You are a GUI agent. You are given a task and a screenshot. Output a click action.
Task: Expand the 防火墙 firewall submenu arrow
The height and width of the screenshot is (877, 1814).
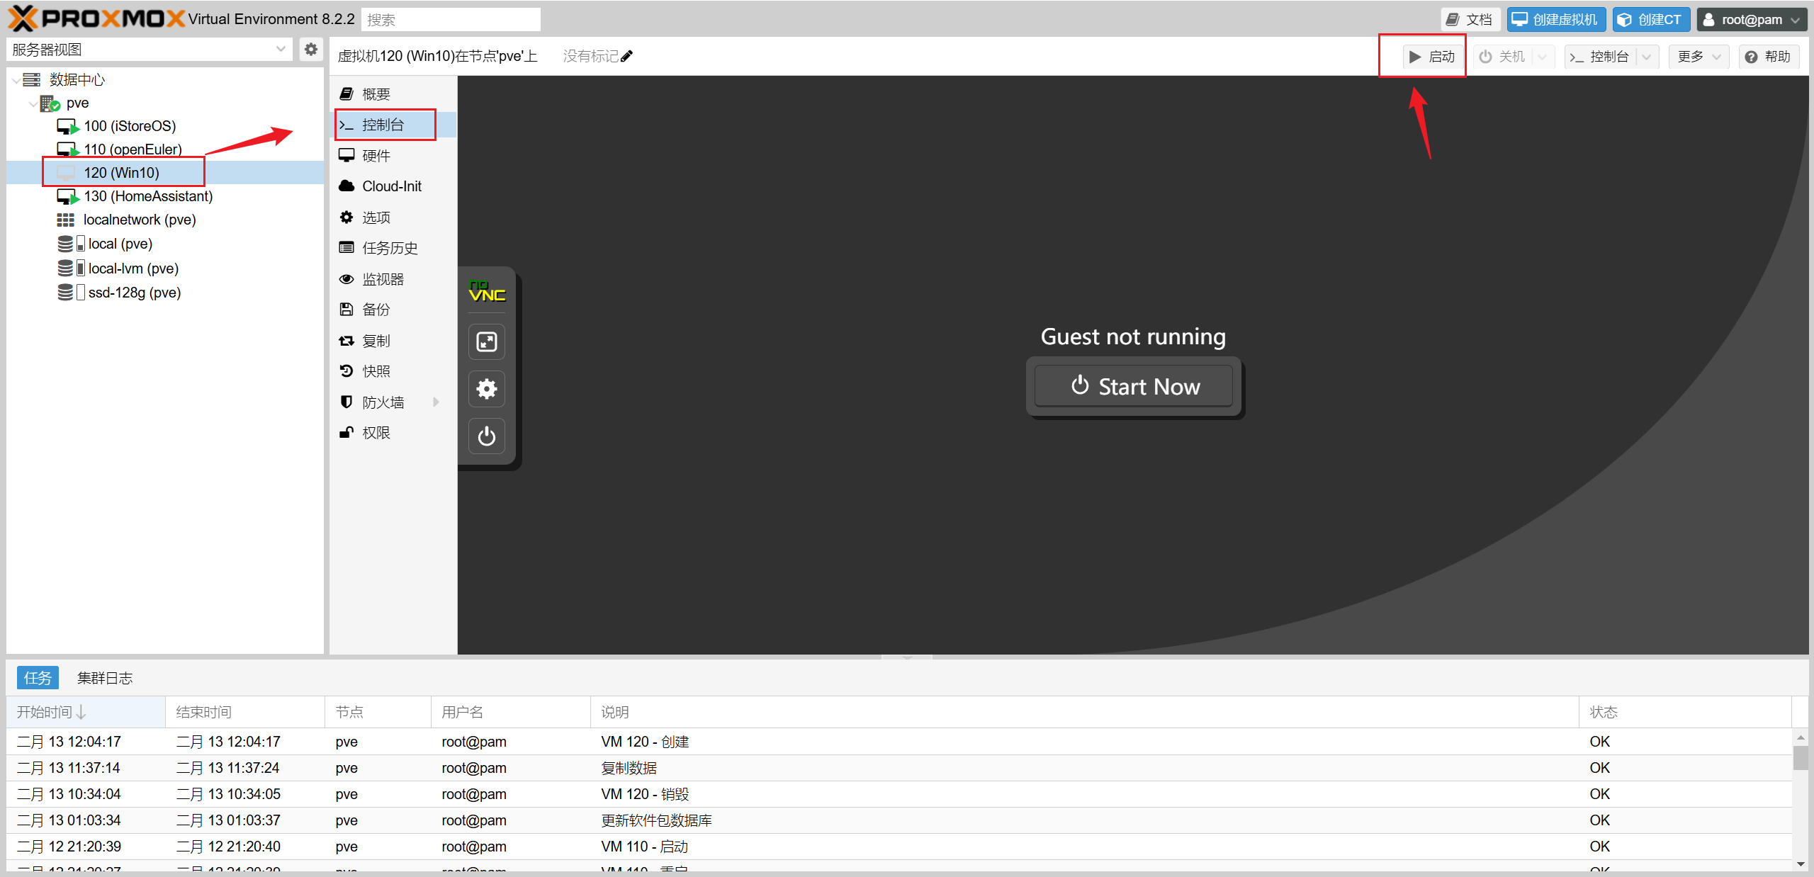pyautogui.click(x=436, y=402)
